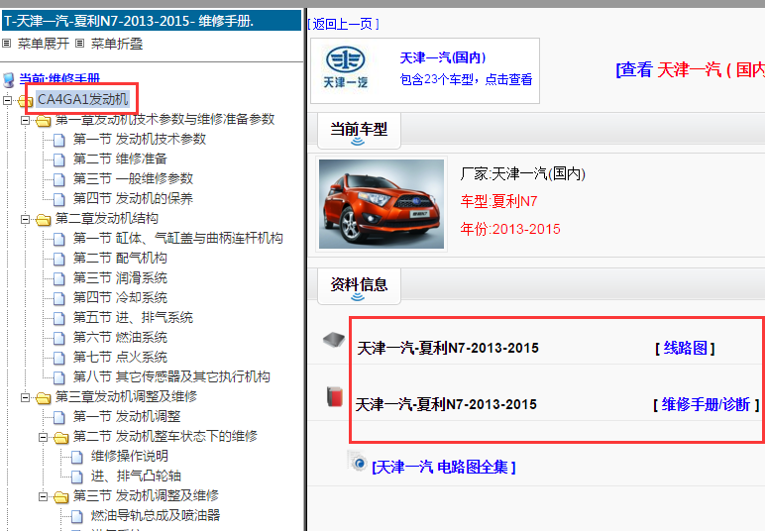This screenshot has width=765, height=531.
Task: Open 第八节 其它传感器及其它执行机构
Action: [171, 376]
